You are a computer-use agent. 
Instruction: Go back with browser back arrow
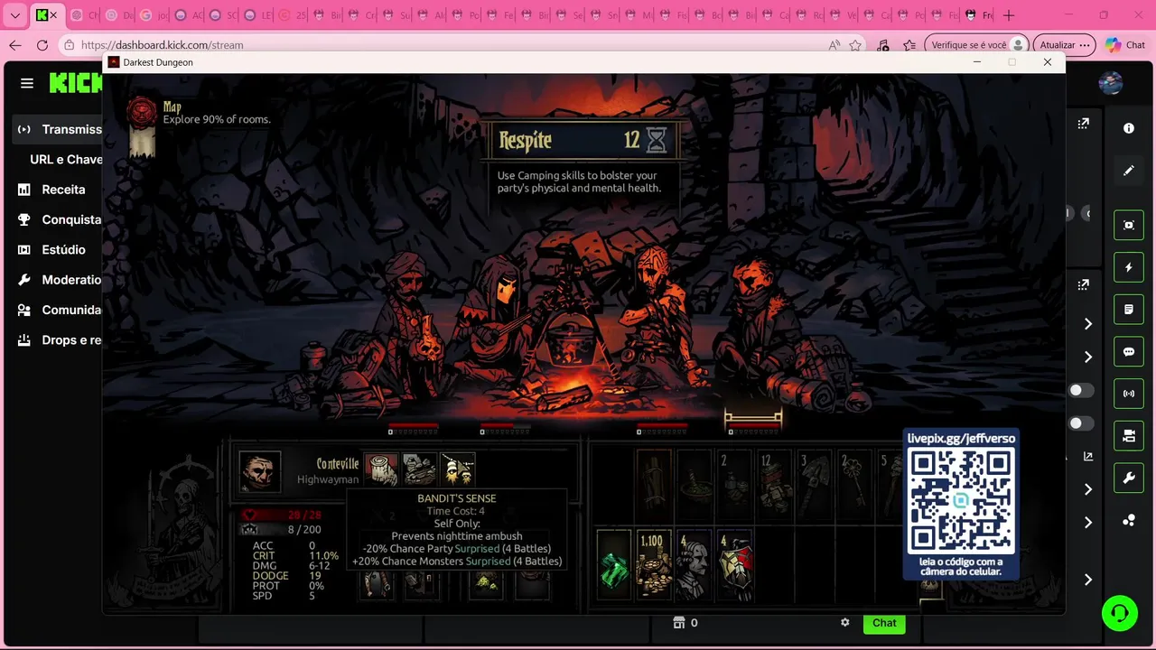point(15,45)
